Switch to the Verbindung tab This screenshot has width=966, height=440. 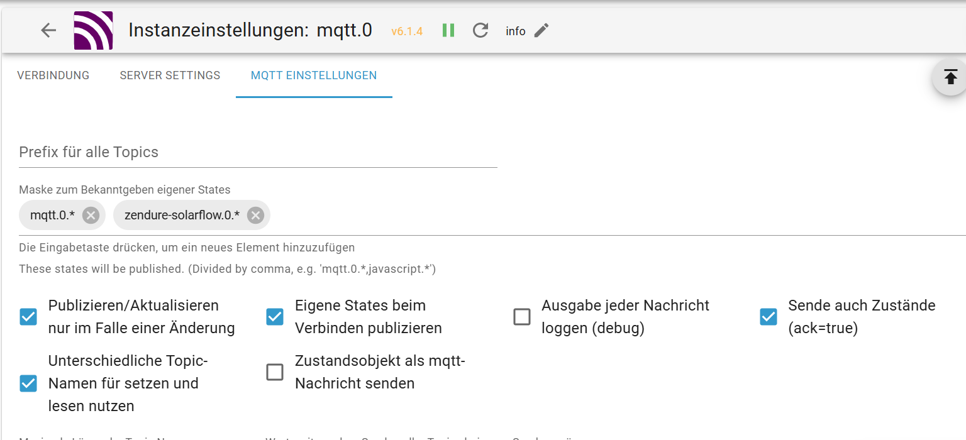click(x=53, y=75)
